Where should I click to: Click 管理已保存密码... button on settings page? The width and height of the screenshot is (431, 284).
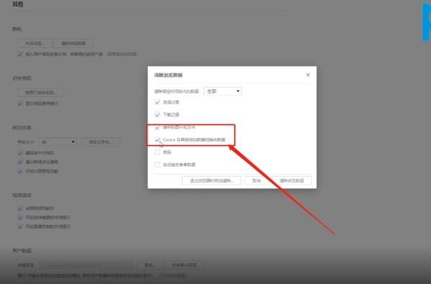pos(41,93)
